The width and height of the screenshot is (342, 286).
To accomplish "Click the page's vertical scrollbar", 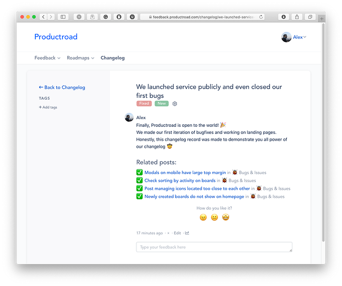I will 323,133.
